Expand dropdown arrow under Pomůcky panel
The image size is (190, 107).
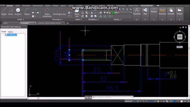click(x=162, y=20)
